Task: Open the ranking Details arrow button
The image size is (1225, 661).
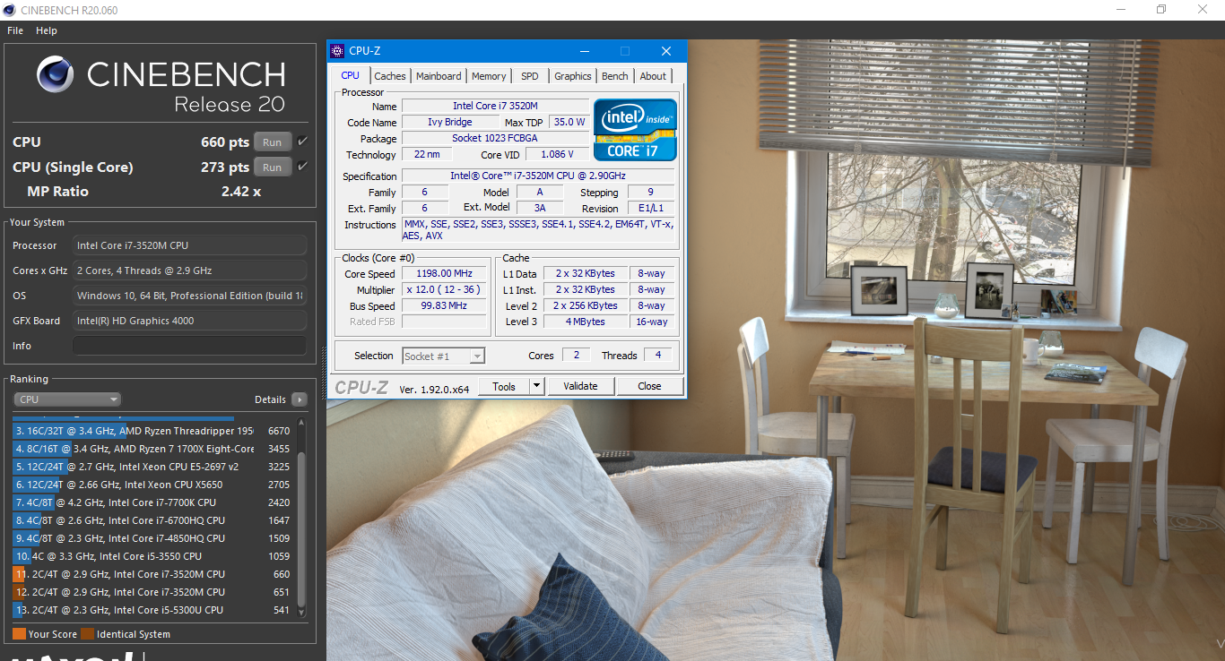Action: [x=299, y=399]
